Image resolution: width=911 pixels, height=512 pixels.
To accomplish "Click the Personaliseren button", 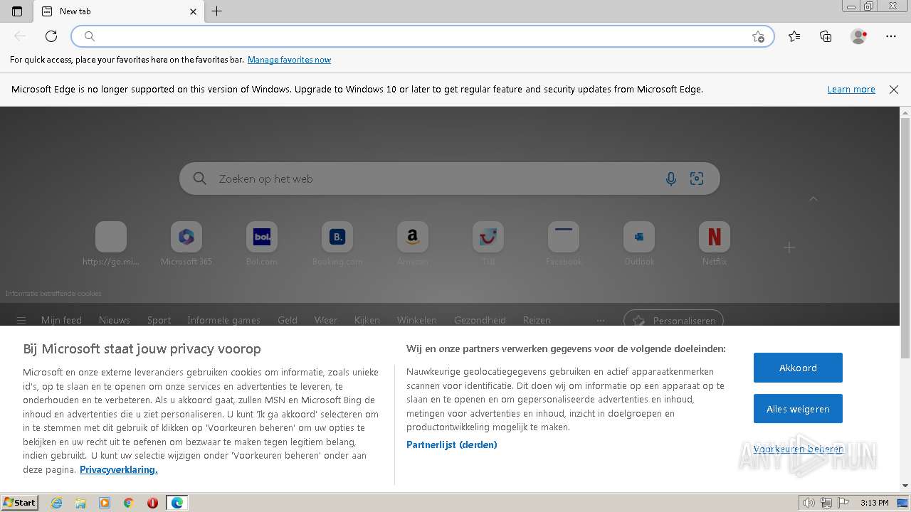I will (x=673, y=320).
